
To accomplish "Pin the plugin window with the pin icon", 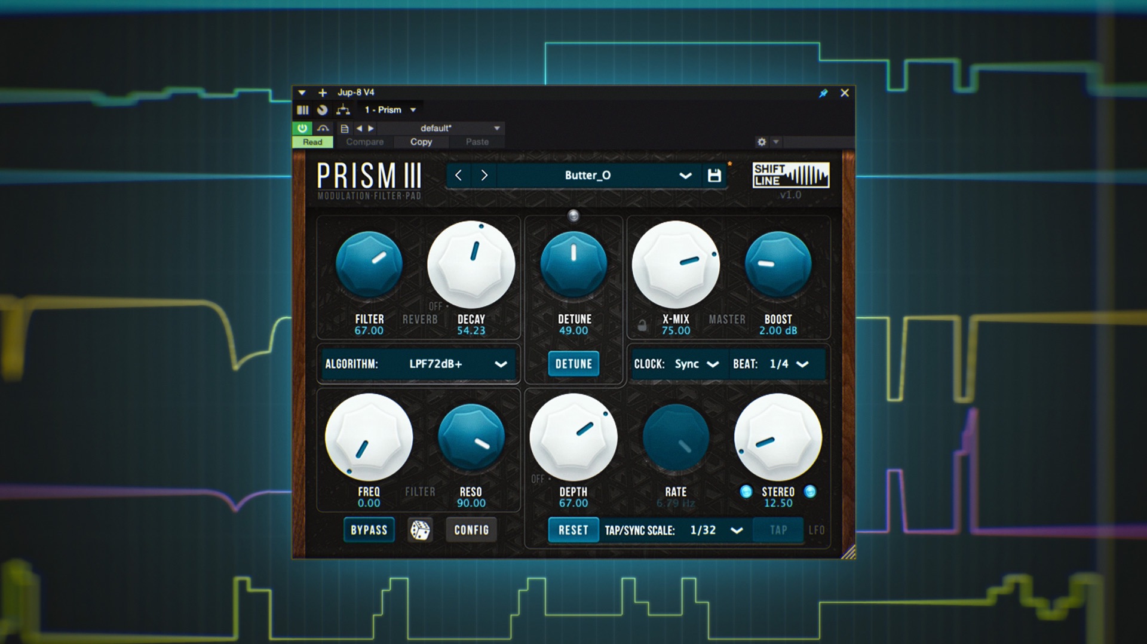I will (823, 93).
